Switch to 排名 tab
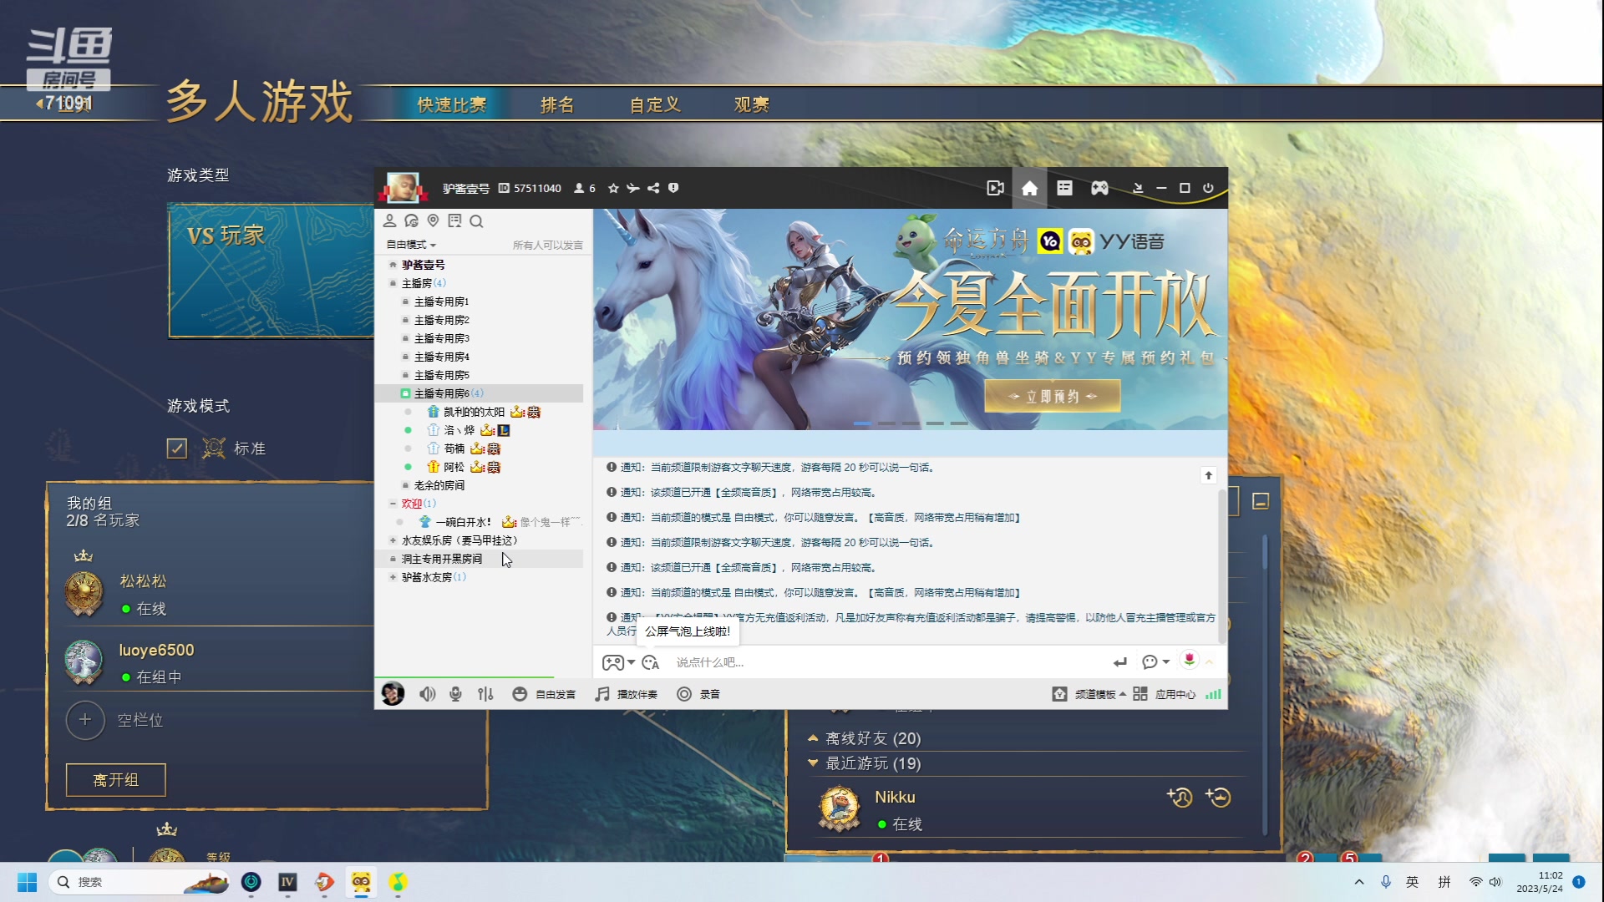 557,105
